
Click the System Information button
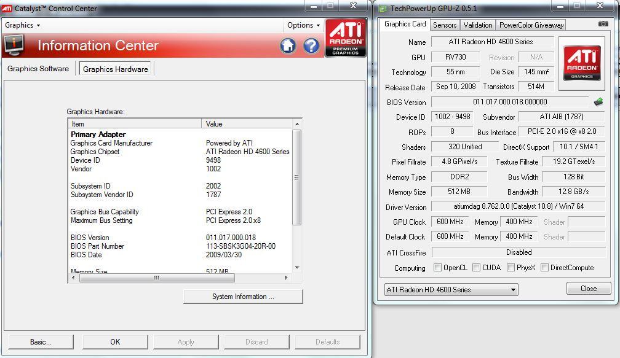point(243,297)
